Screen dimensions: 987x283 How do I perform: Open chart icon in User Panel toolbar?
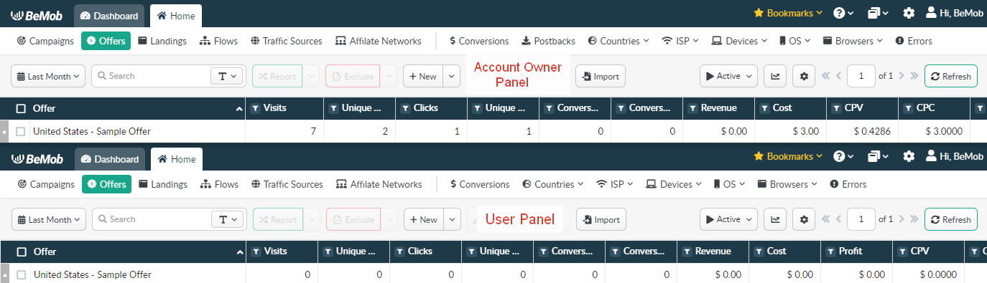(x=775, y=219)
